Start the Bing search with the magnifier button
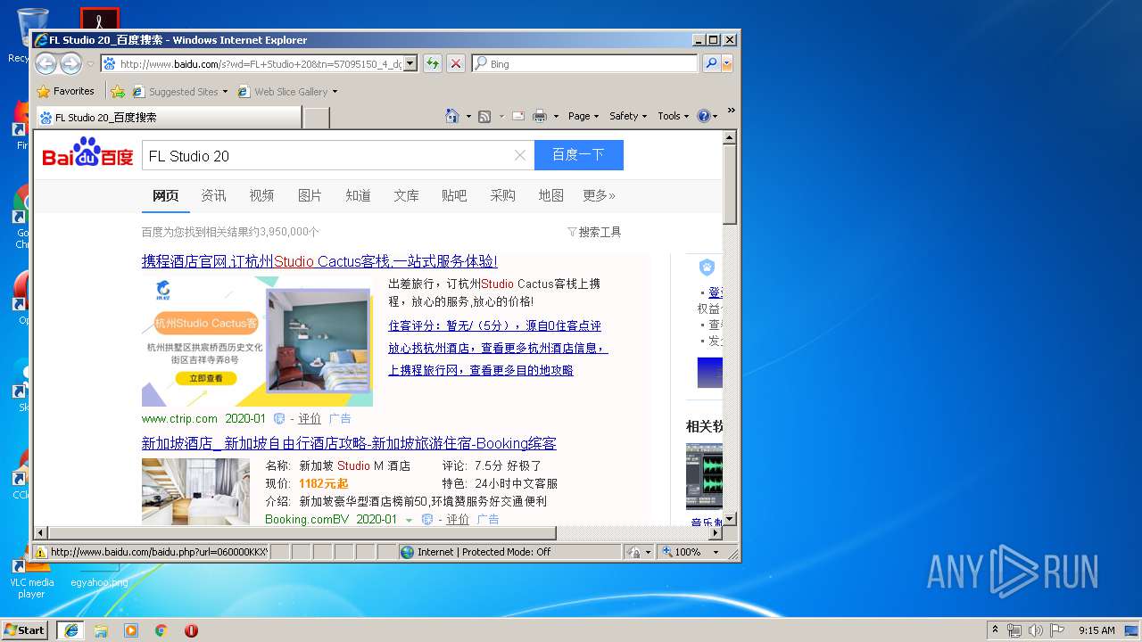Screen dimensions: 1142x642 711,63
